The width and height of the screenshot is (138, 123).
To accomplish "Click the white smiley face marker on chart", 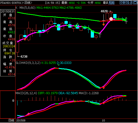I will (x=111, y=19).
